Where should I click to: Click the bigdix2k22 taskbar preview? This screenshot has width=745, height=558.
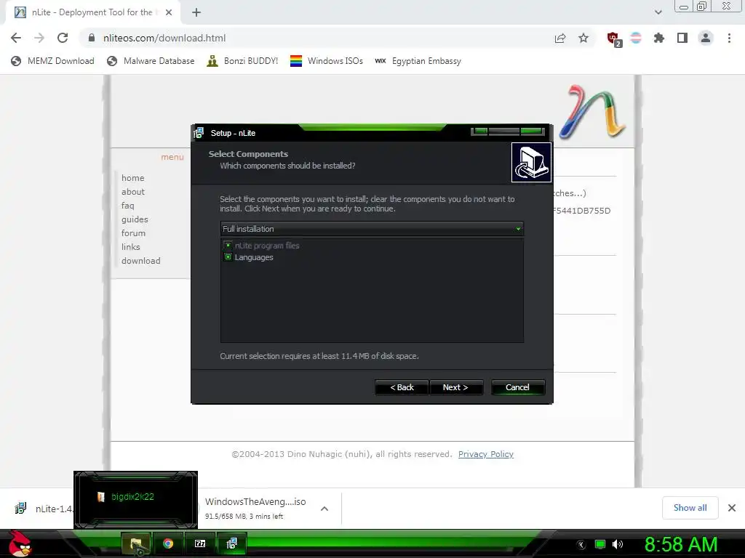(x=135, y=500)
